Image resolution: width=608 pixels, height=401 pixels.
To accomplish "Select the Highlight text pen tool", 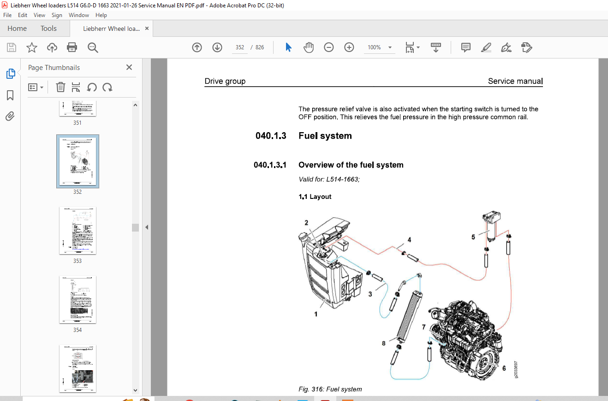I will (x=486, y=47).
